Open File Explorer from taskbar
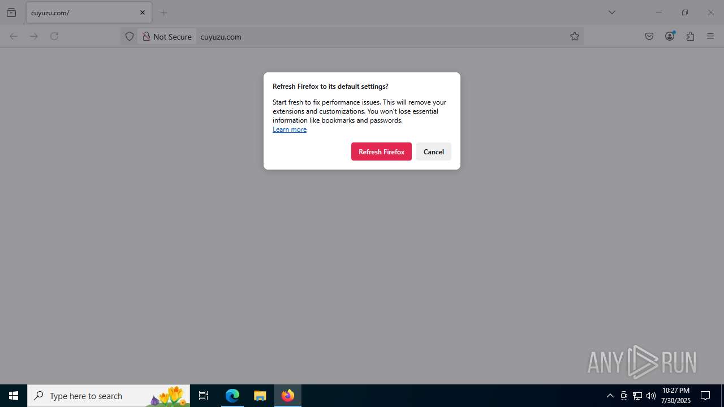724x407 pixels. coord(260,396)
